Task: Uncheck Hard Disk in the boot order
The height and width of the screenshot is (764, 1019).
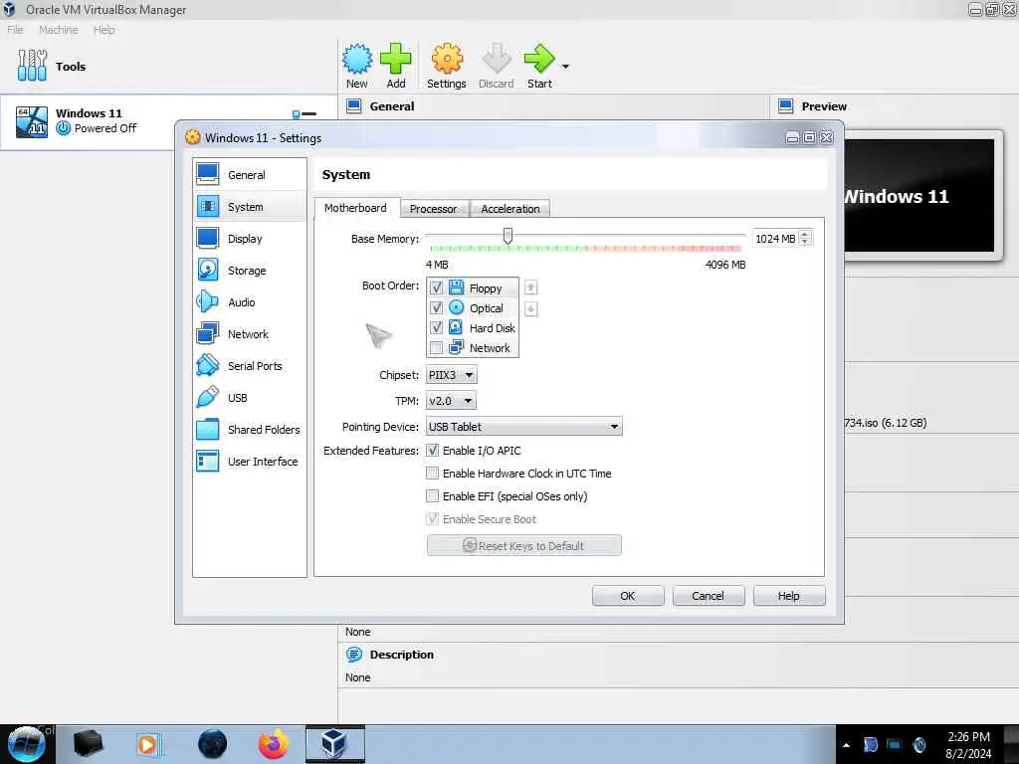Action: point(436,327)
